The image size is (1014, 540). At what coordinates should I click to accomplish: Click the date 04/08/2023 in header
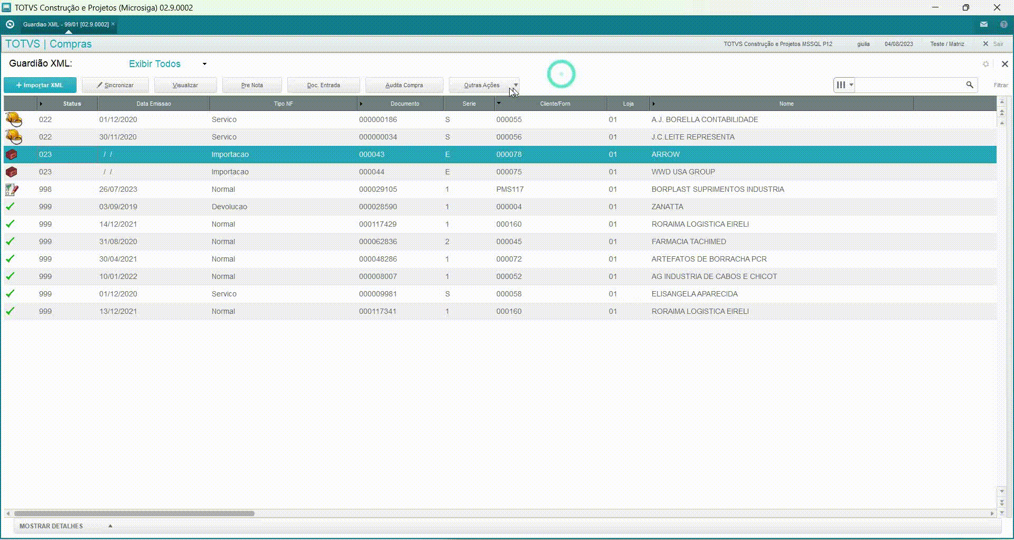(899, 44)
